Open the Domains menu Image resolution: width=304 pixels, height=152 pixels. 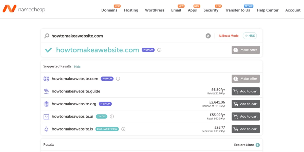(109, 10)
